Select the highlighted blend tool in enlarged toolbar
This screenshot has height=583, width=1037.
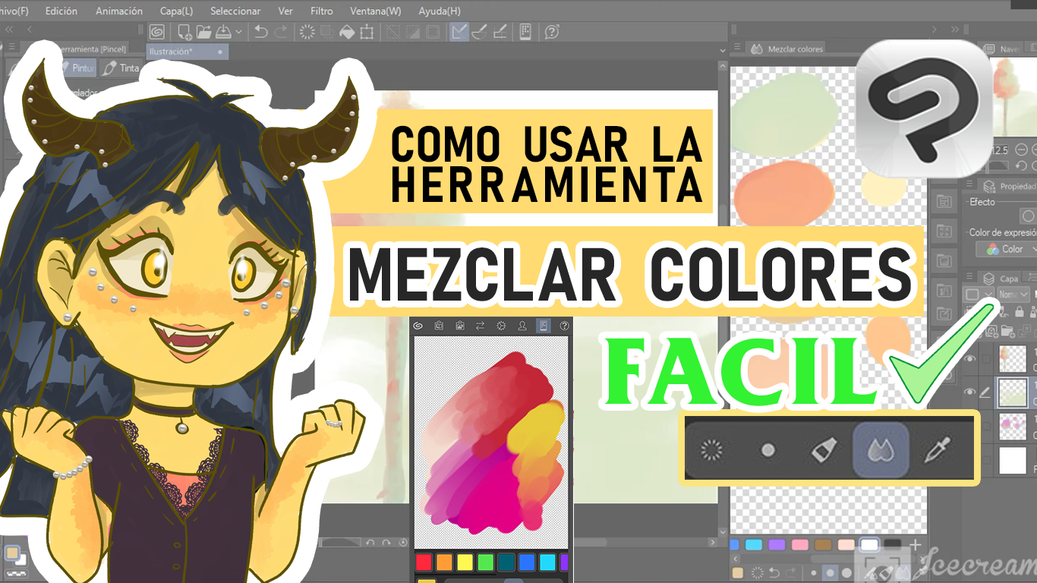[881, 449]
